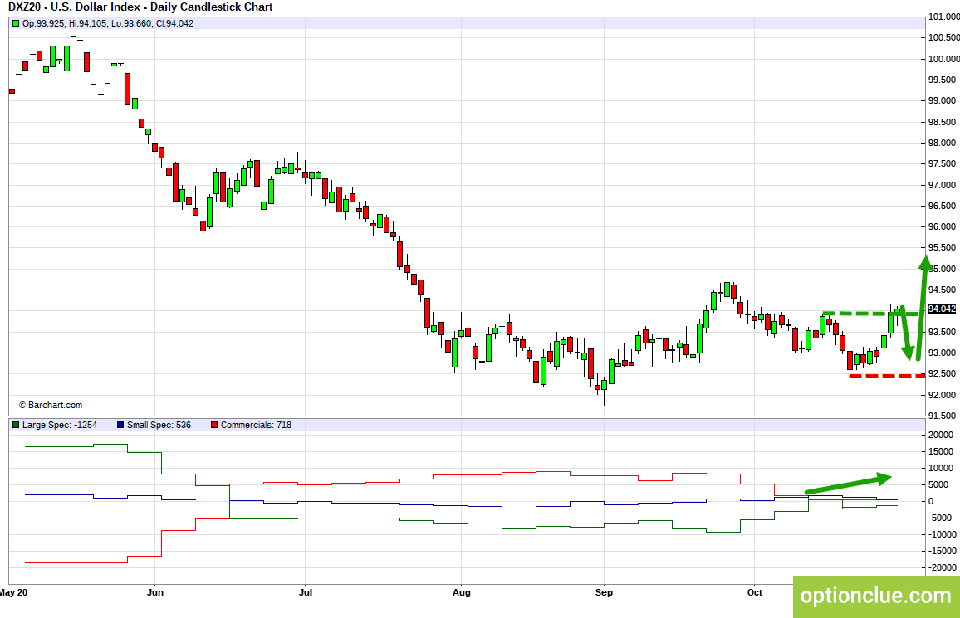Click the 94.042 current price label
Image resolution: width=960 pixels, height=618 pixels.
pos(942,309)
